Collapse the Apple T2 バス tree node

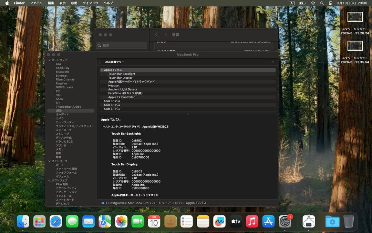(102, 70)
